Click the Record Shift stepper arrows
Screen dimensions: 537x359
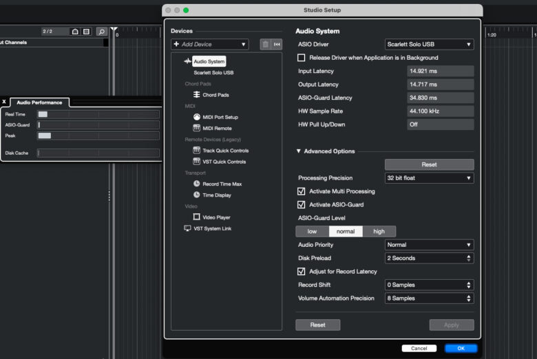[x=469, y=285]
